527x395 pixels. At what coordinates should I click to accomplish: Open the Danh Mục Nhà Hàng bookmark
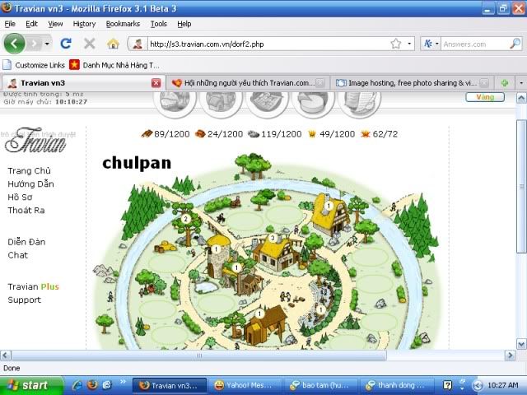114,65
